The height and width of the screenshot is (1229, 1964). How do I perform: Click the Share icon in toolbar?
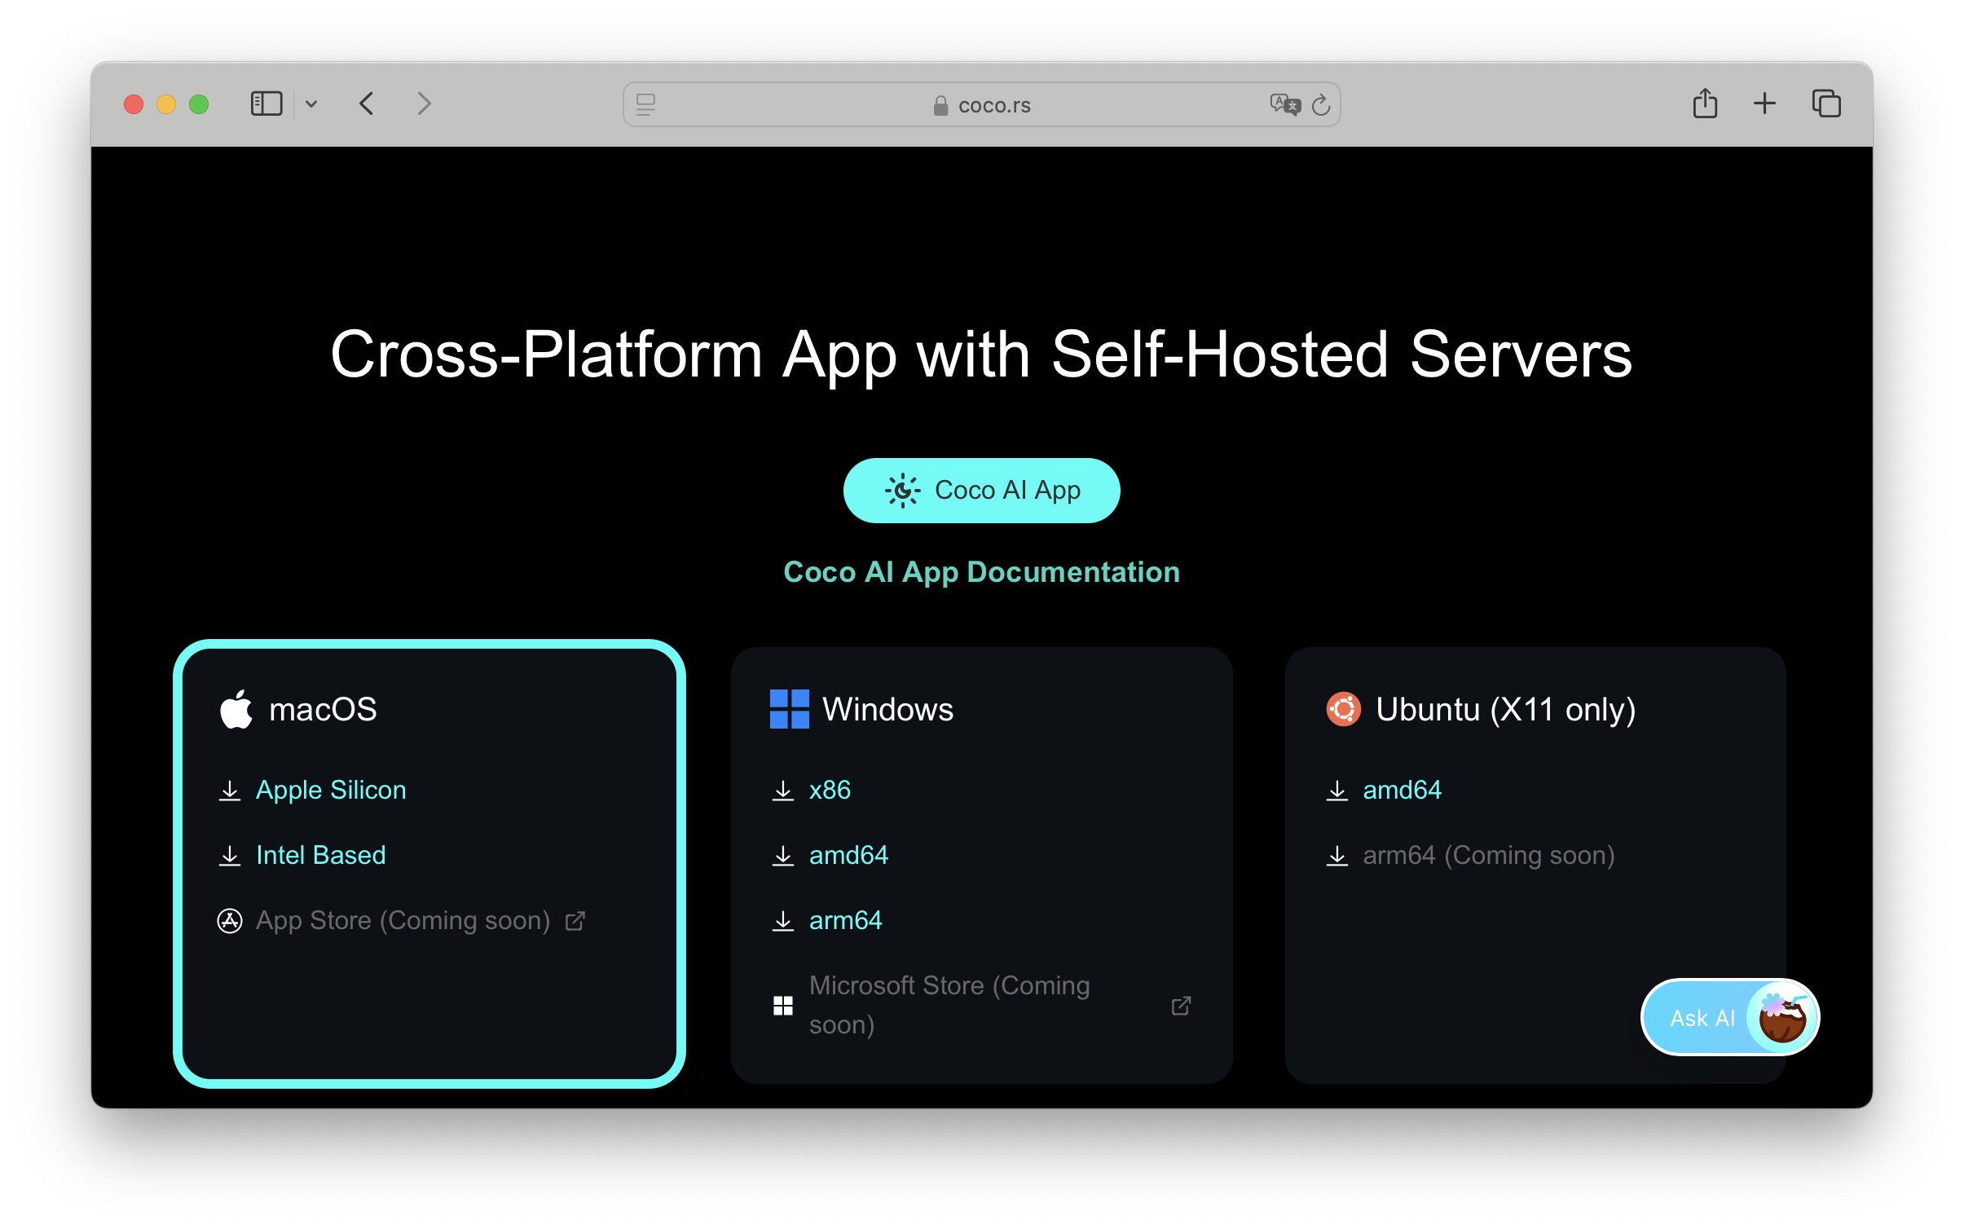[x=1705, y=104]
